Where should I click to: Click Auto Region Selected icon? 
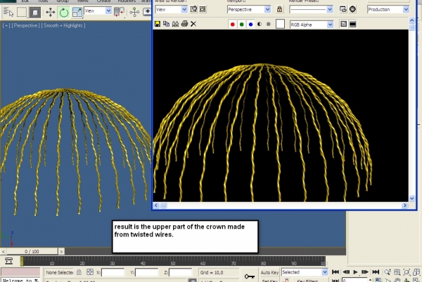click(203, 9)
